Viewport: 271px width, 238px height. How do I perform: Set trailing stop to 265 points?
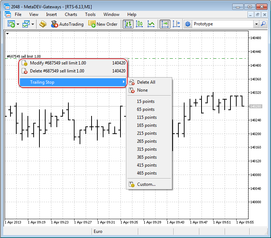(149, 141)
